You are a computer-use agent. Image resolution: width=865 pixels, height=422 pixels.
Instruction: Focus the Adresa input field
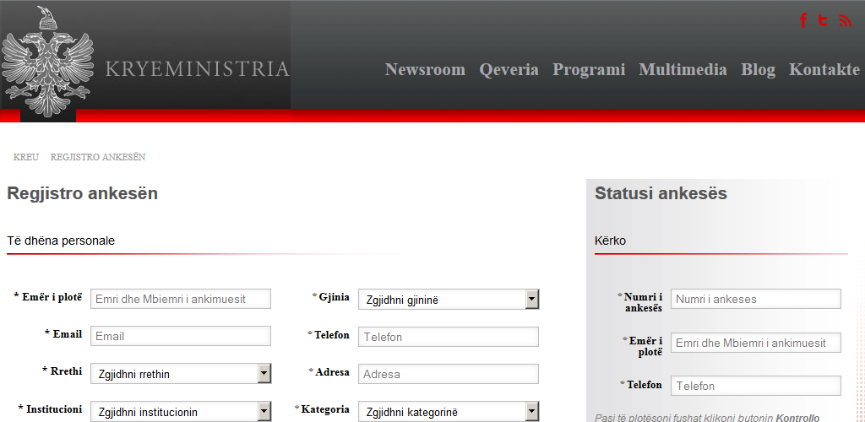[x=448, y=374]
